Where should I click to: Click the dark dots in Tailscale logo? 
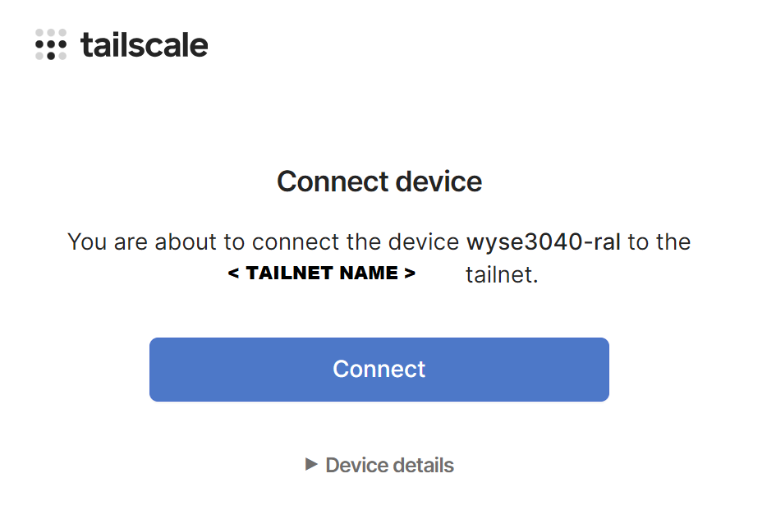[51, 50]
